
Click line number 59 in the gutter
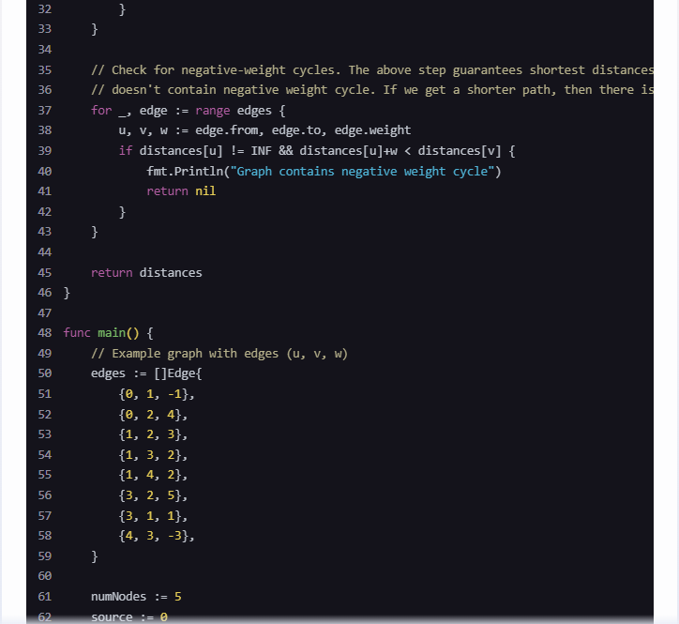(x=45, y=556)
